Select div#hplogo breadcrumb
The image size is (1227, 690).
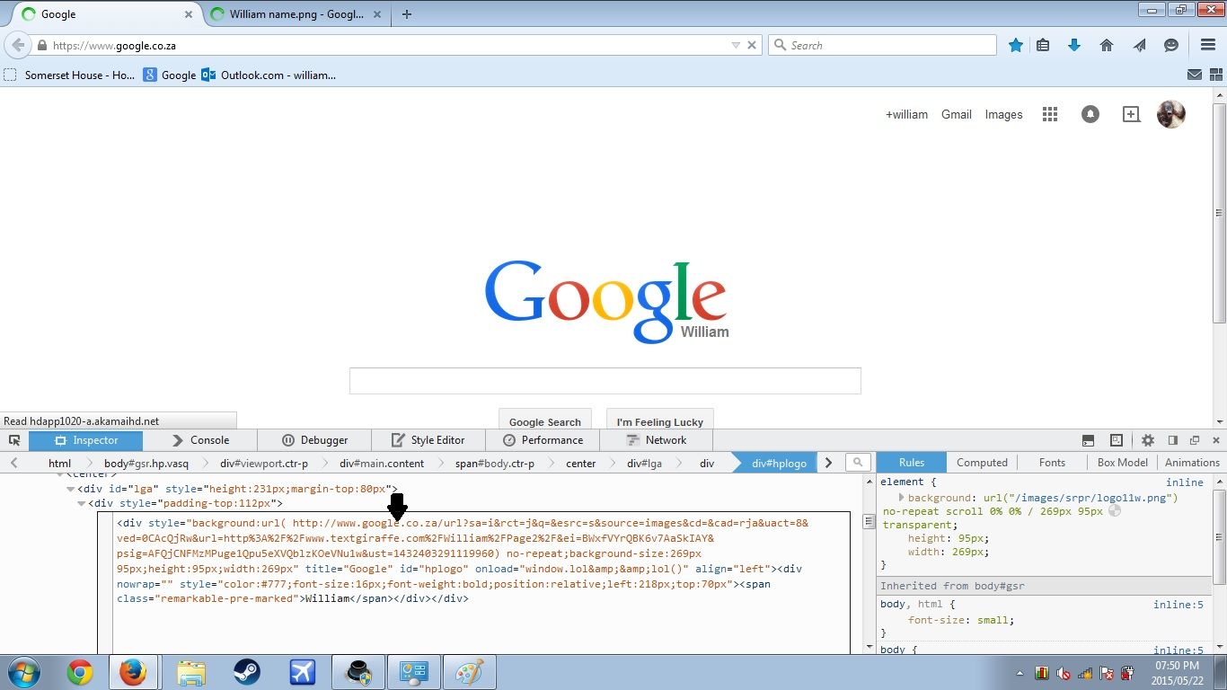(x=779, y=463)
